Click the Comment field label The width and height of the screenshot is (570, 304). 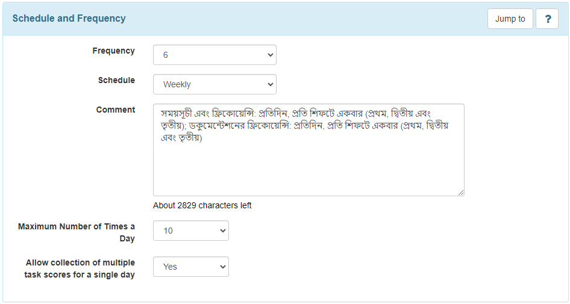tap(116, 110)
